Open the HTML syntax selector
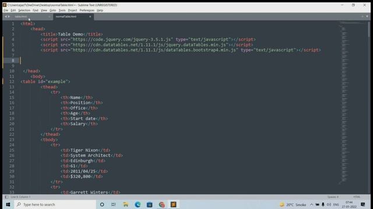 coord(357,197)
